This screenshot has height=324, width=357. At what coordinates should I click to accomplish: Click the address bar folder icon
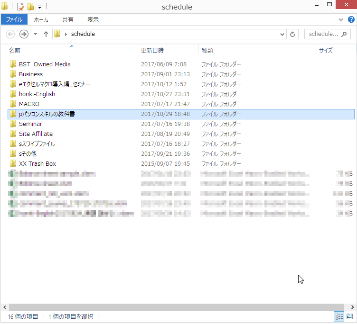pyautogui.click(x=57, y=34)
